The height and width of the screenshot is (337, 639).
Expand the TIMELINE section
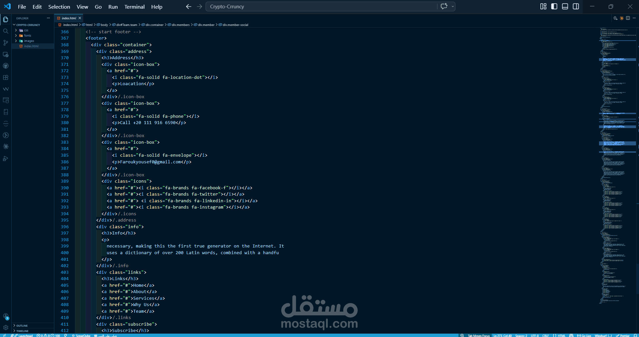tap(33, 331)
